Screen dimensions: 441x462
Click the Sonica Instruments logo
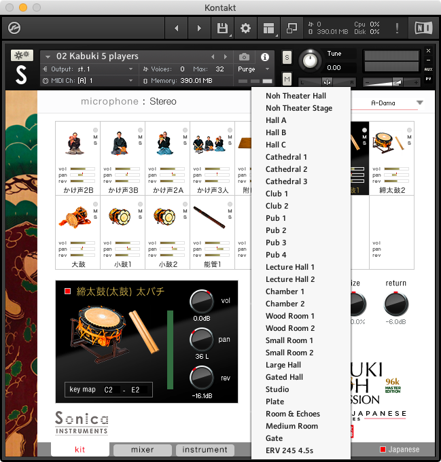point(82,423)
